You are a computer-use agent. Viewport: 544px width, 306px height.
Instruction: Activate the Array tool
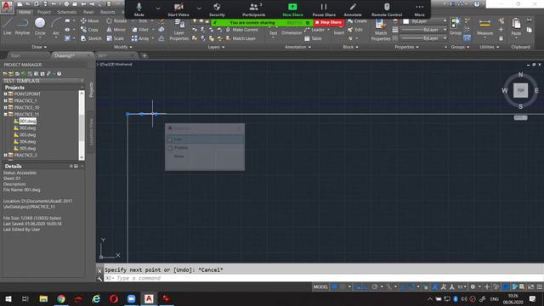pyautogui.click(x=140, y=38)
